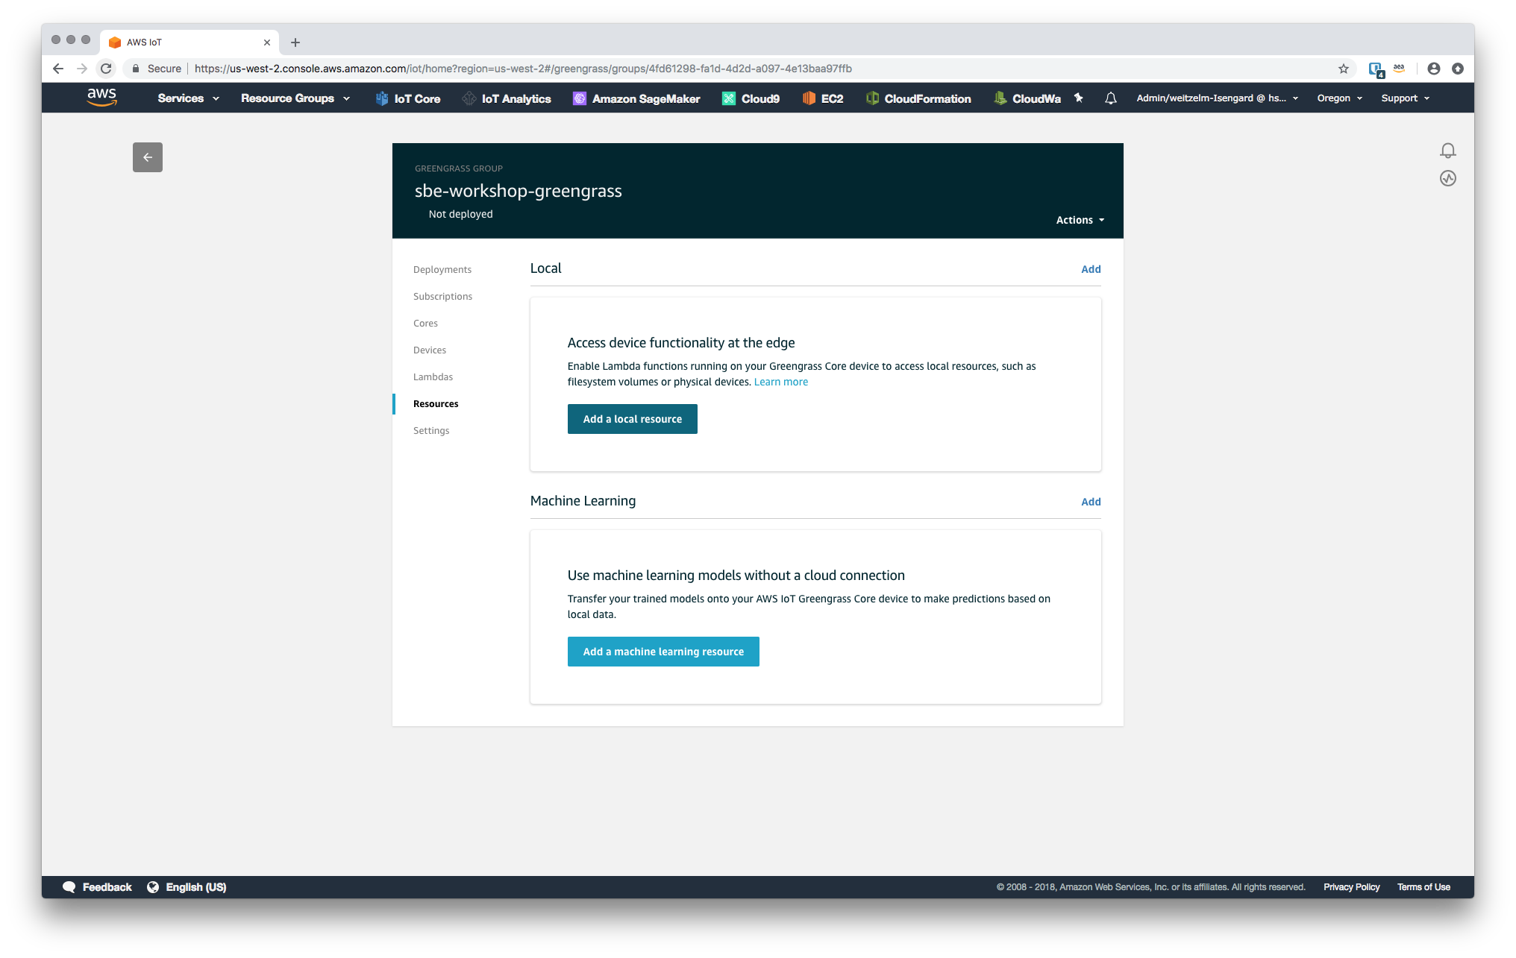Expand the Services menu
The image size is (1516, 958).
point(188,98)
